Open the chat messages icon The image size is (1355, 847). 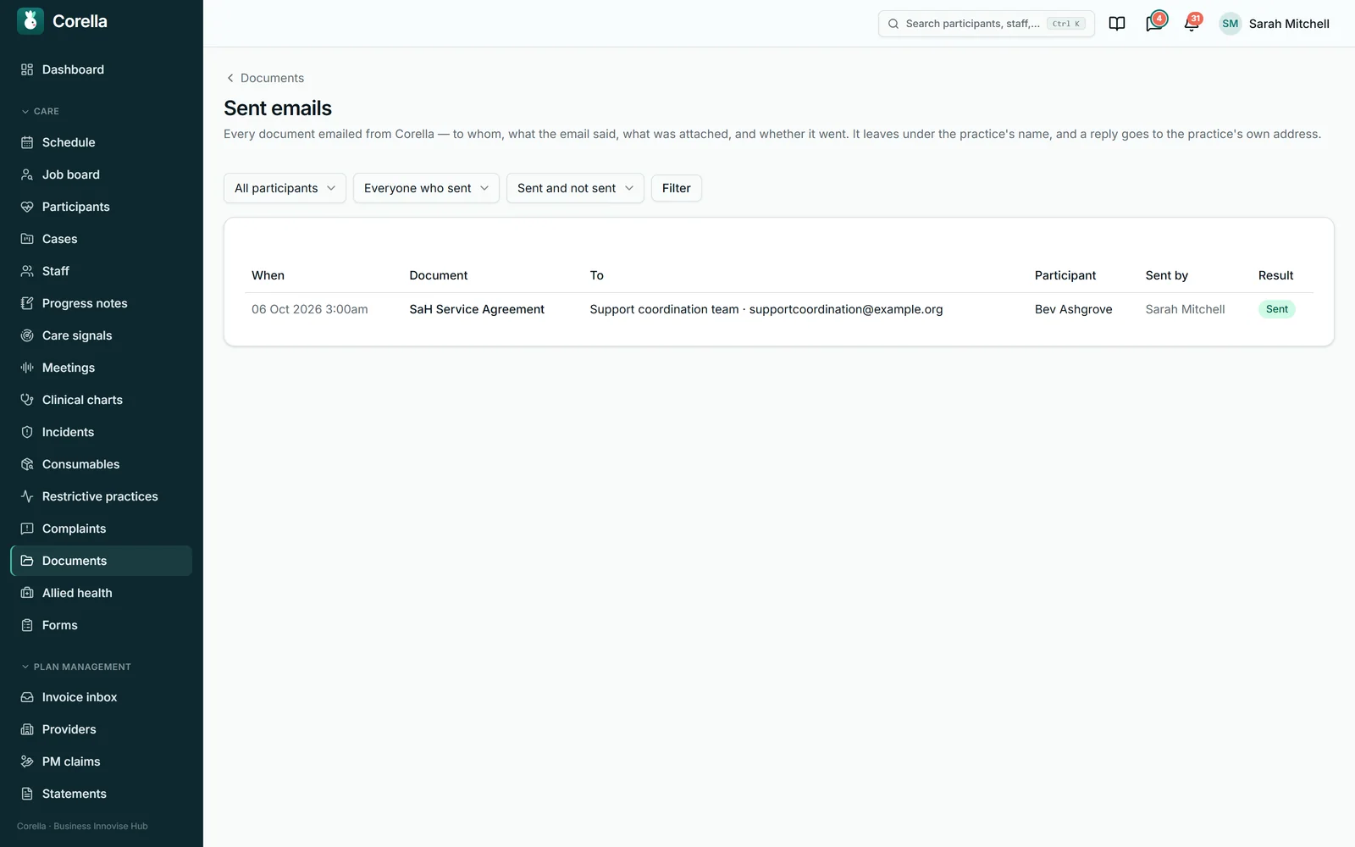(1153, 24)
